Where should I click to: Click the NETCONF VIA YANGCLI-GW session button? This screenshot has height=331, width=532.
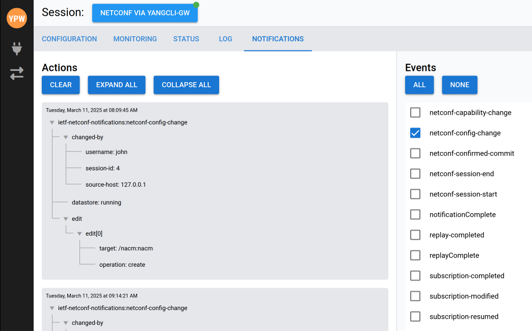coord(145,13)
